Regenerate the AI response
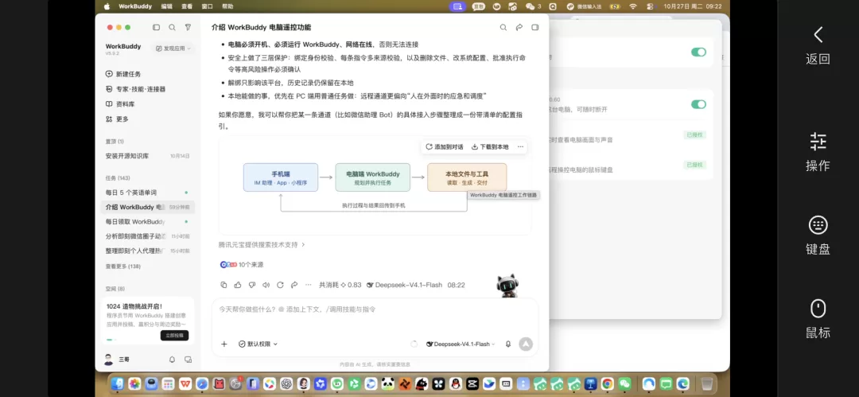The width and height of the screenshot is (859, 397). pos(280,285)
